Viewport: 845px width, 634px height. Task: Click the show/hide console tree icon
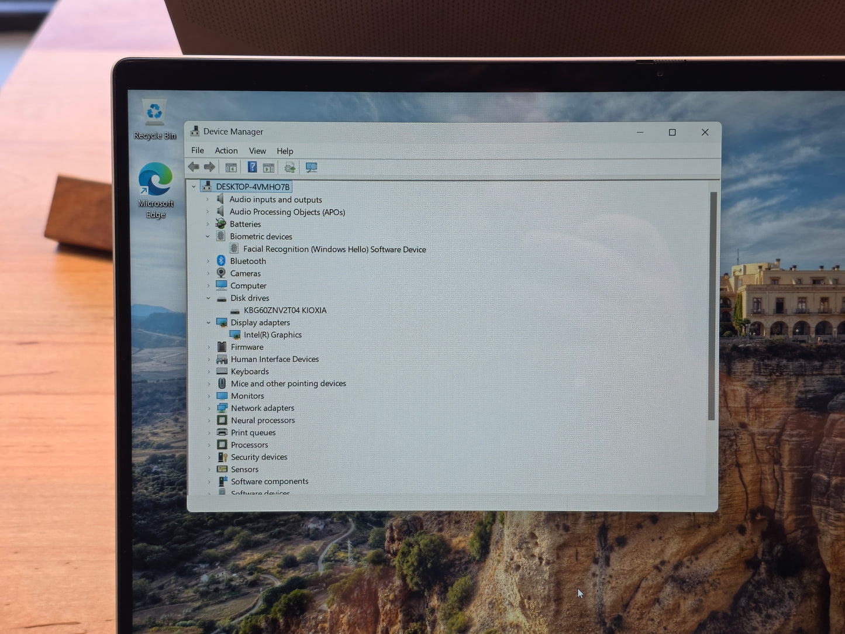point(231,168)
